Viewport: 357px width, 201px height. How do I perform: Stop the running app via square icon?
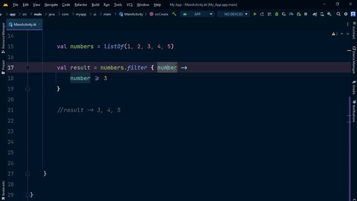[306, 14]
